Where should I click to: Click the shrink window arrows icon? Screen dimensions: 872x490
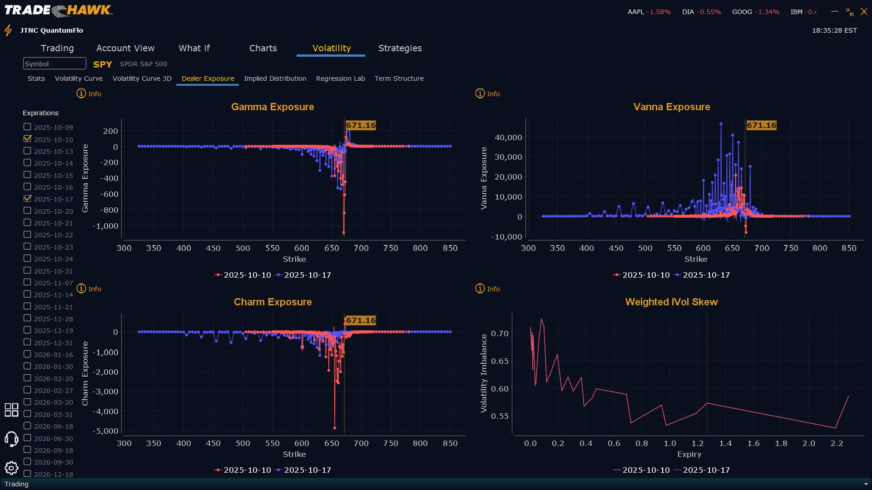[x=850, y=12]
